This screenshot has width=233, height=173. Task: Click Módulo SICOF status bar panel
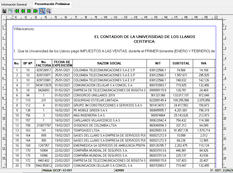78,171
